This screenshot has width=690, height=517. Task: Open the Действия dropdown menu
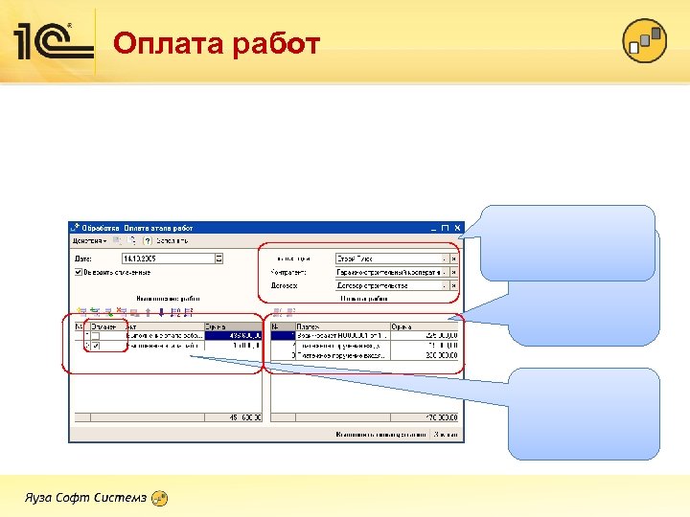point(89,241)
